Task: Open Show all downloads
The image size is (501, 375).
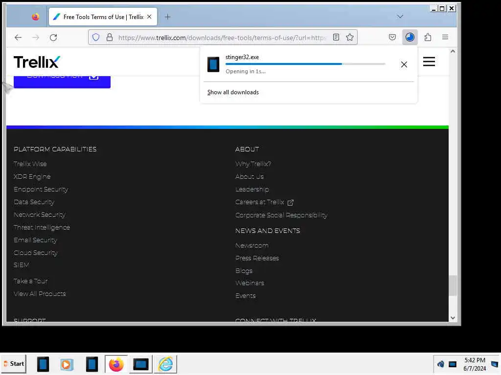Action: point(233,92)
